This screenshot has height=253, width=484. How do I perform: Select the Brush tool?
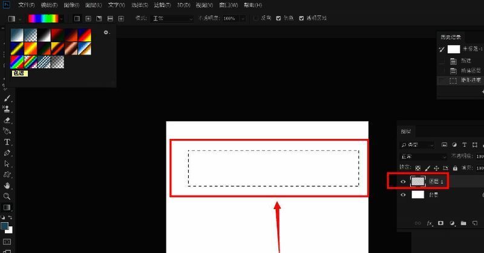pyautogui.click(x=7, y=98)
